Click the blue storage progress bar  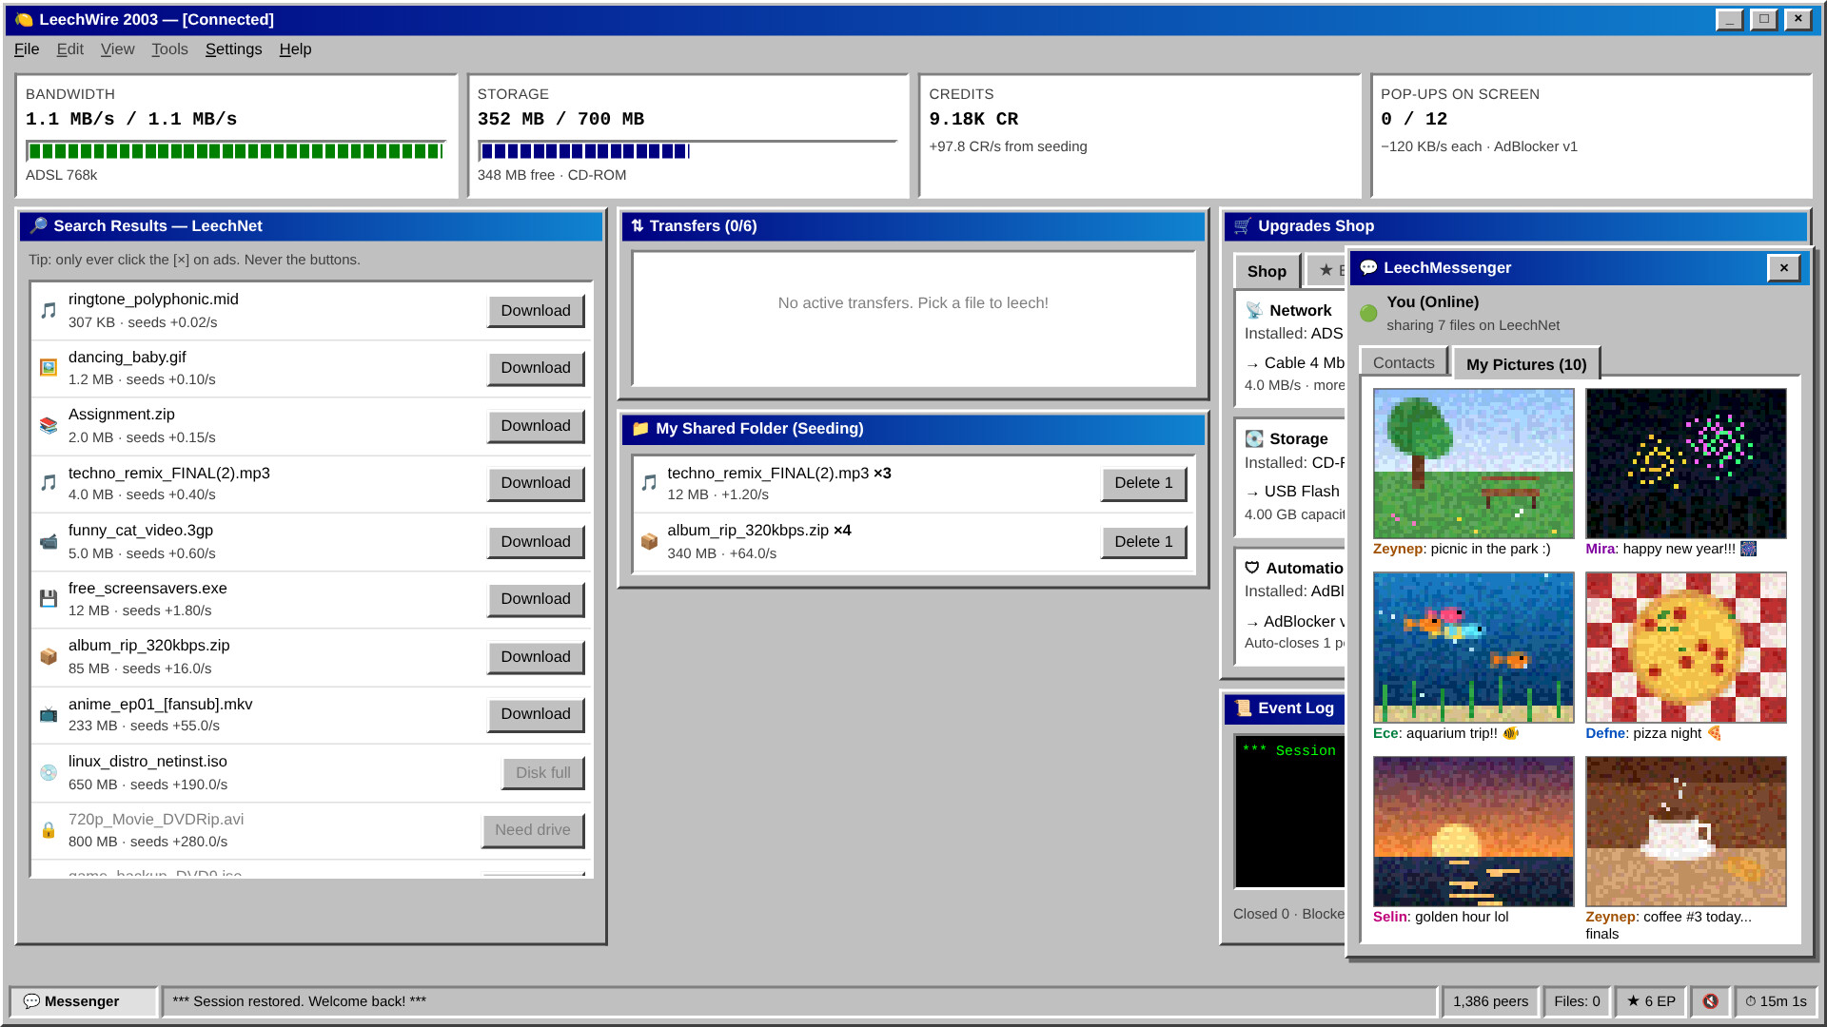pyautogui.click(x=687, y=151)
